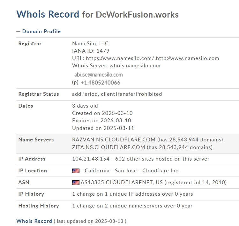This screenshot has width=239, height=226.
Task: Click the IP address 104.21.48.154 entry
Action: [91, 159]
